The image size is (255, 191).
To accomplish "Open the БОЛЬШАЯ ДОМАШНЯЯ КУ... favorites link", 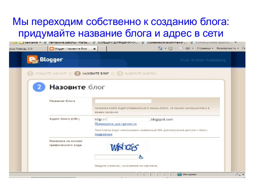I will tap(116, 42).
